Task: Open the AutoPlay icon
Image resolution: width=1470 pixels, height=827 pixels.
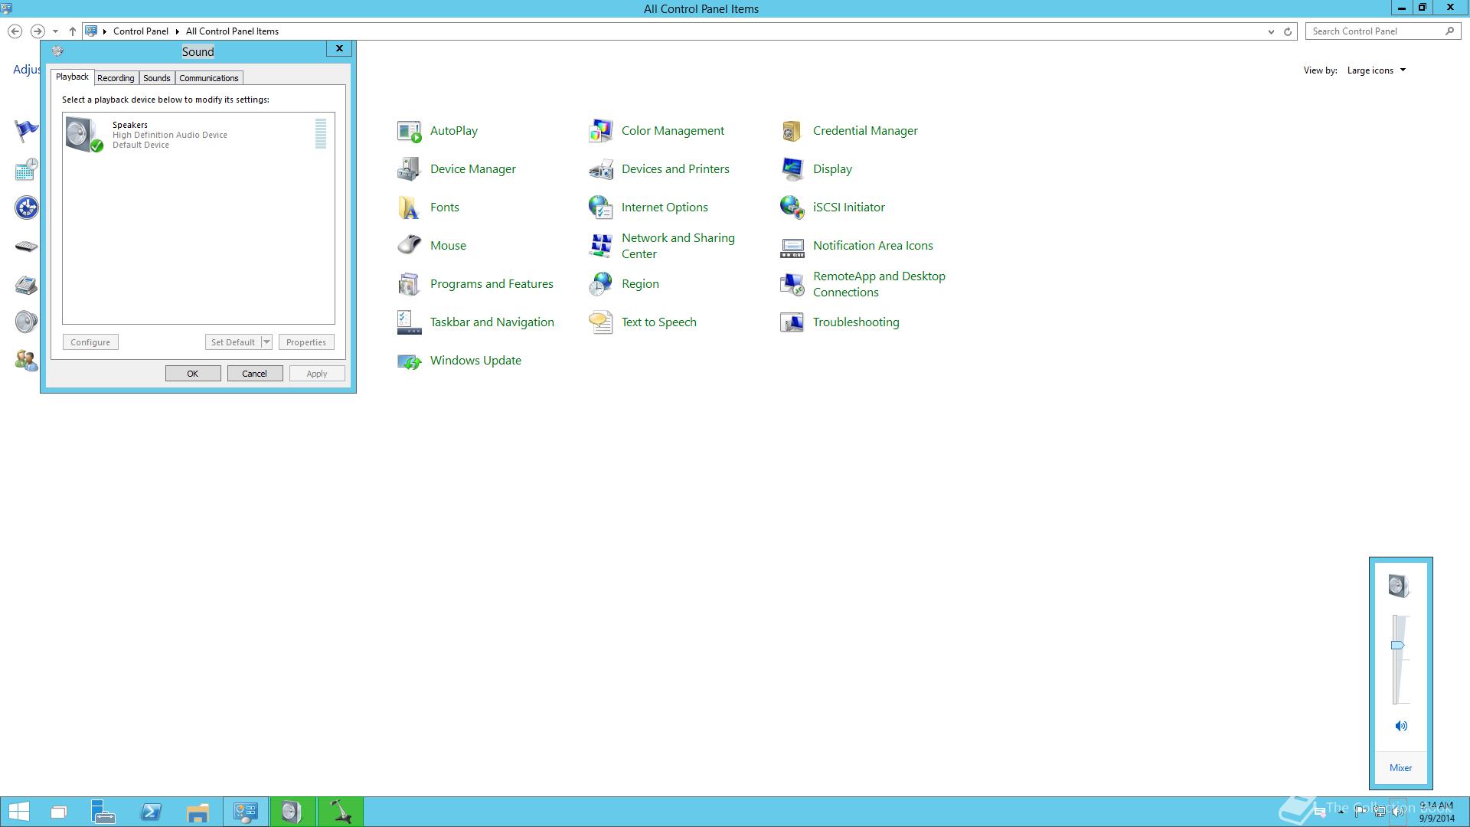Action: pos(410,131)
